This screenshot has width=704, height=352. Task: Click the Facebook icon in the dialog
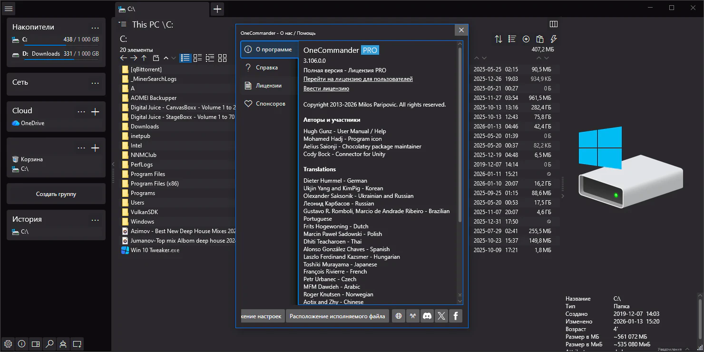(455, 316)
